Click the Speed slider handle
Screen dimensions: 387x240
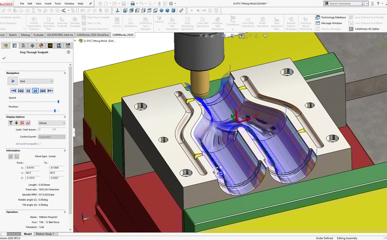58,102
